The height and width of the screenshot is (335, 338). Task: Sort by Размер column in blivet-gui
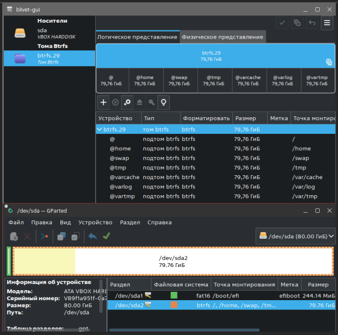point(250,118)
